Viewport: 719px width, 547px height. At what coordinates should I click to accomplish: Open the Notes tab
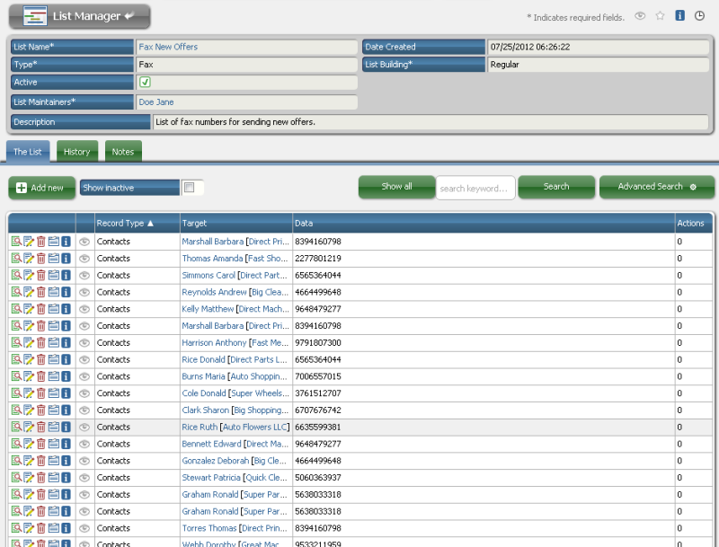pos(123,152)
